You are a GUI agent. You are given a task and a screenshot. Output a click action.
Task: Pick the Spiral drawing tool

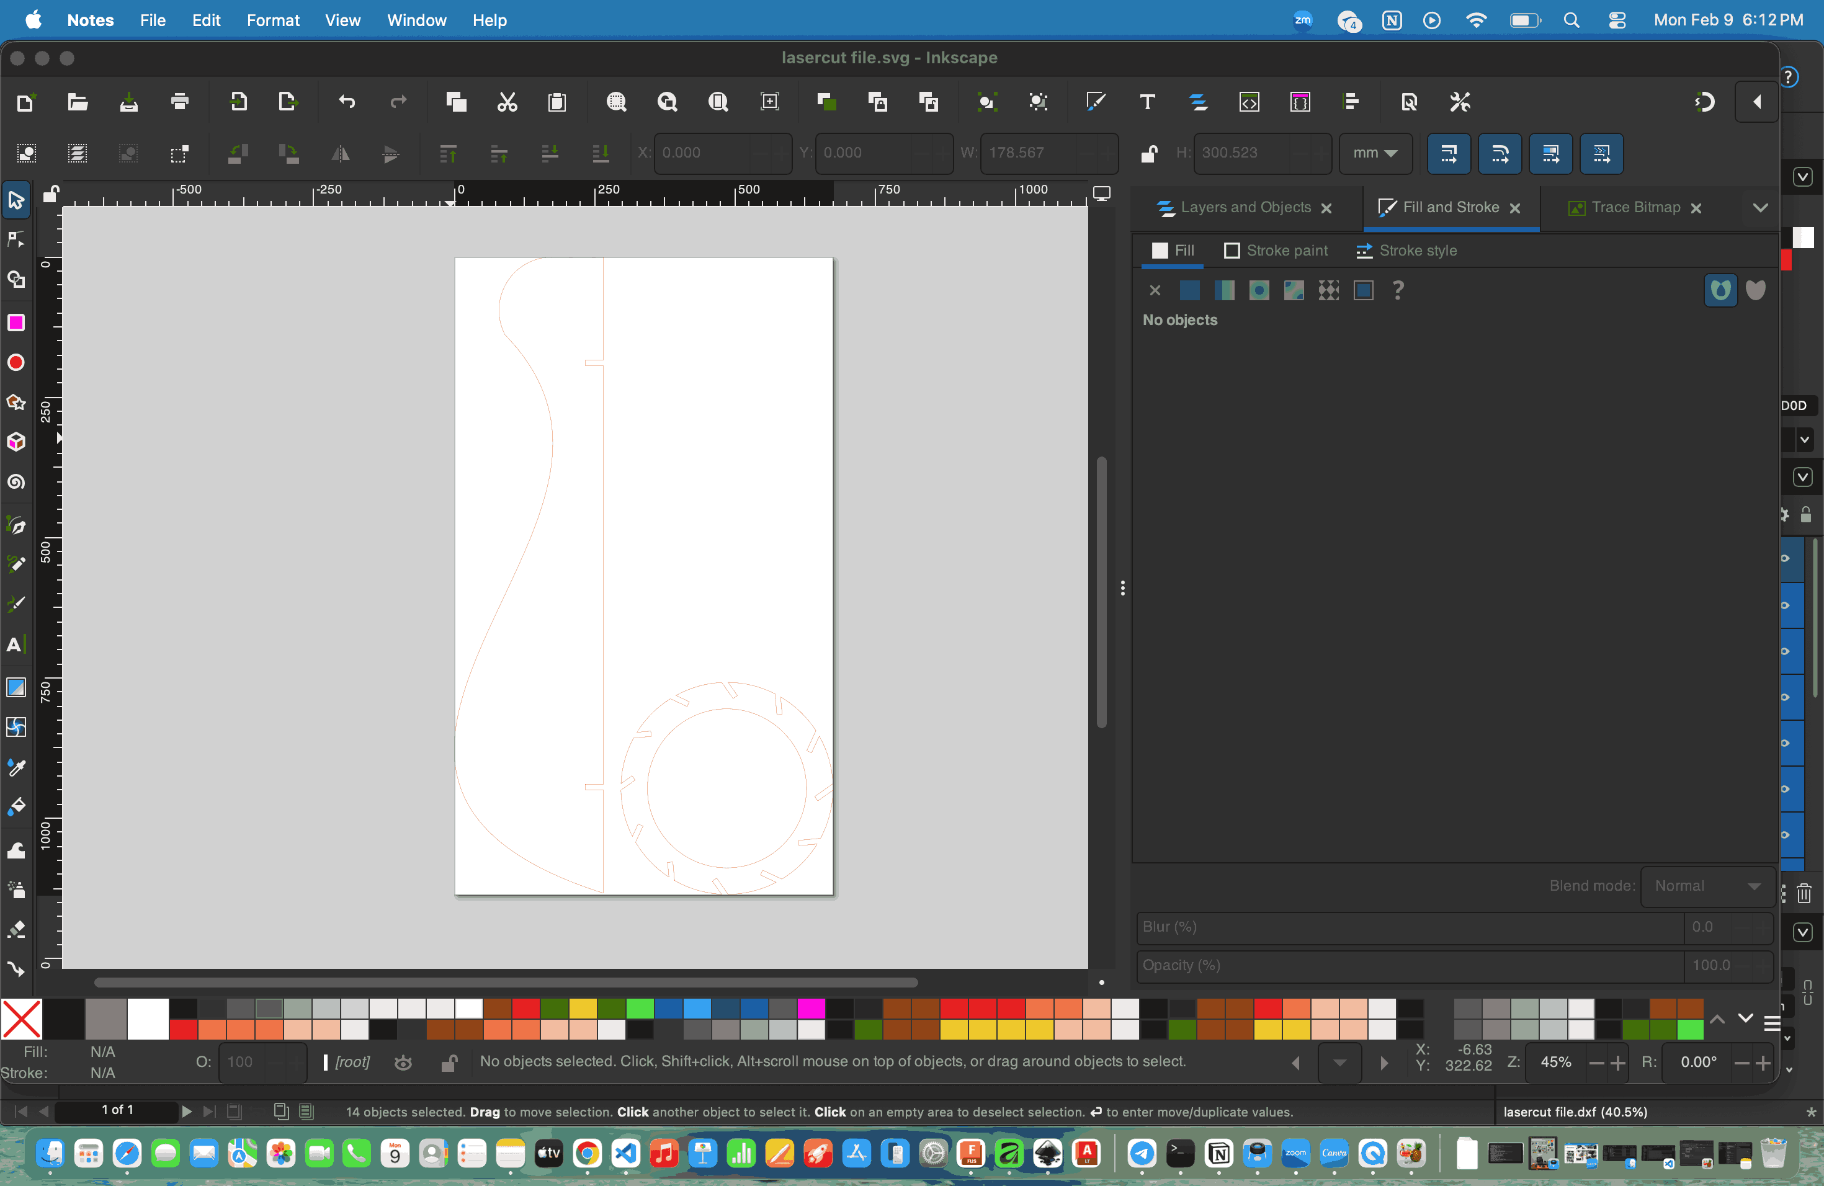(16, 482)
